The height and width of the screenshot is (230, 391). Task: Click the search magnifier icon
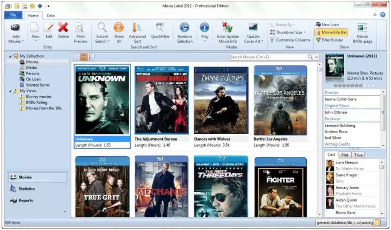click(310, 57)
